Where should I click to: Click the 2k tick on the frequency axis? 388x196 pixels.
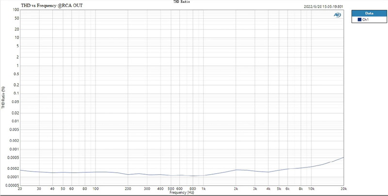pos(236,189)
